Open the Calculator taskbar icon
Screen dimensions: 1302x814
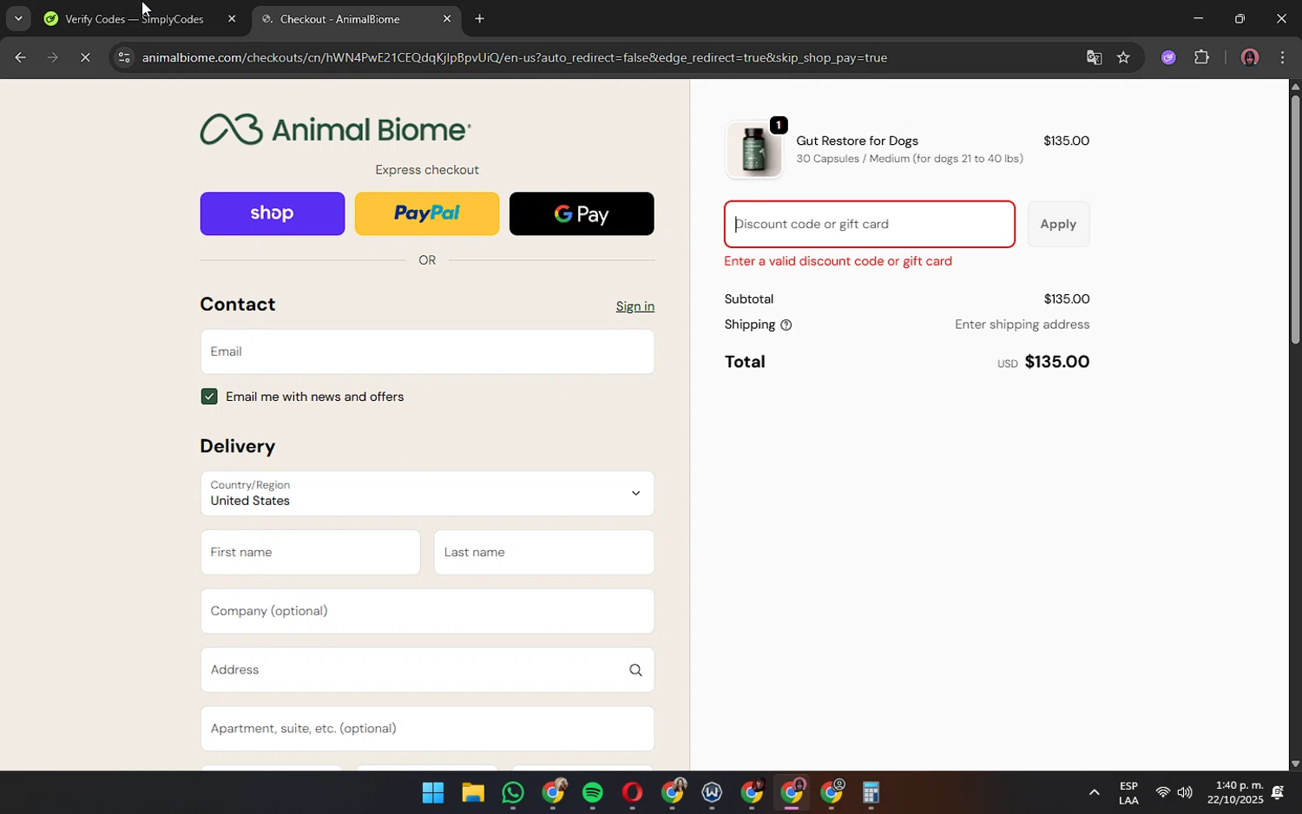pos(871,793)
